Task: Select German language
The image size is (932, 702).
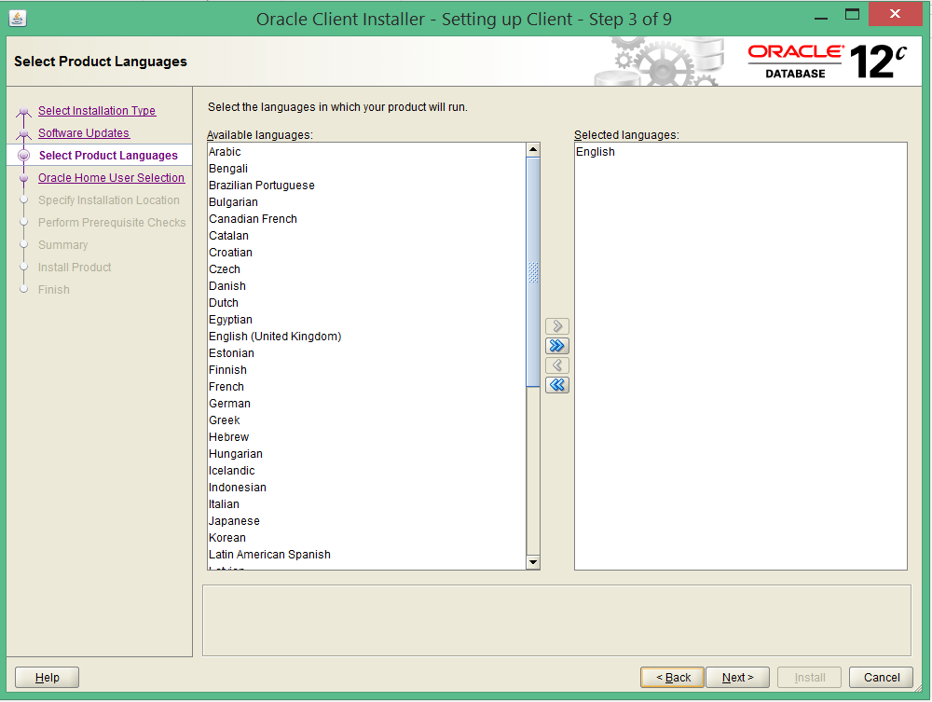Action: (x=366, y=403)
